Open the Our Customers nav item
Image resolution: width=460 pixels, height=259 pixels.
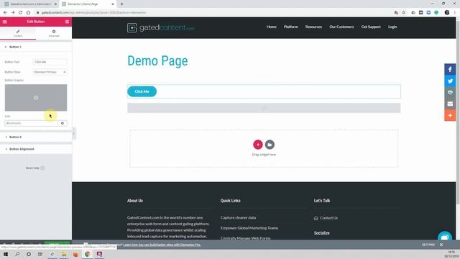point(341,27)
